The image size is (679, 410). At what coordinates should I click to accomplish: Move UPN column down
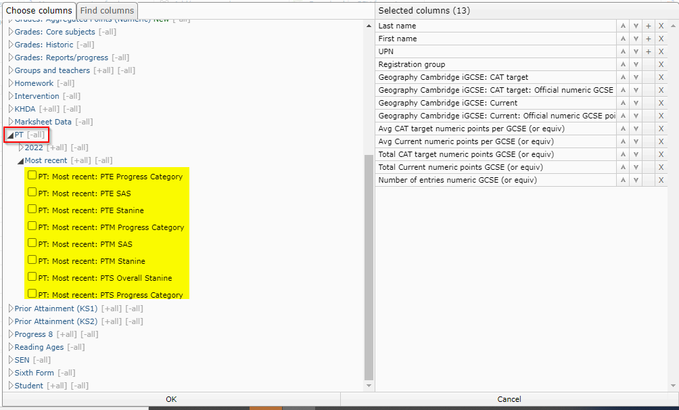coord(636,51)
